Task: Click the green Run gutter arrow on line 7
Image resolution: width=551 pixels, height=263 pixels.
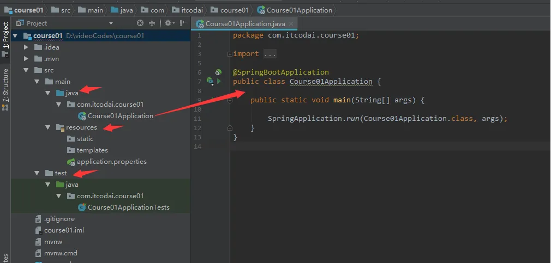Action: coord(219,81)
